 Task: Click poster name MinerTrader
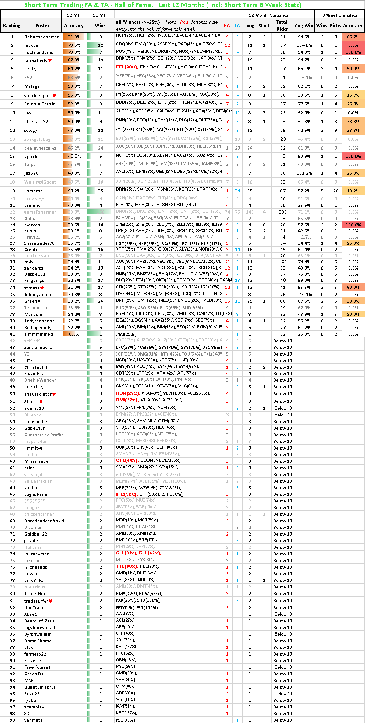click(38, 461)
